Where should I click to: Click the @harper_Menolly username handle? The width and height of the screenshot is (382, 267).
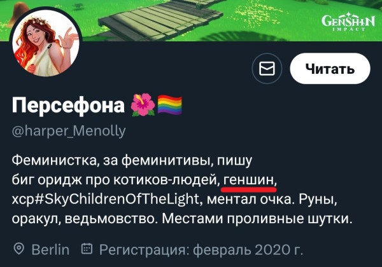(69, 132)
